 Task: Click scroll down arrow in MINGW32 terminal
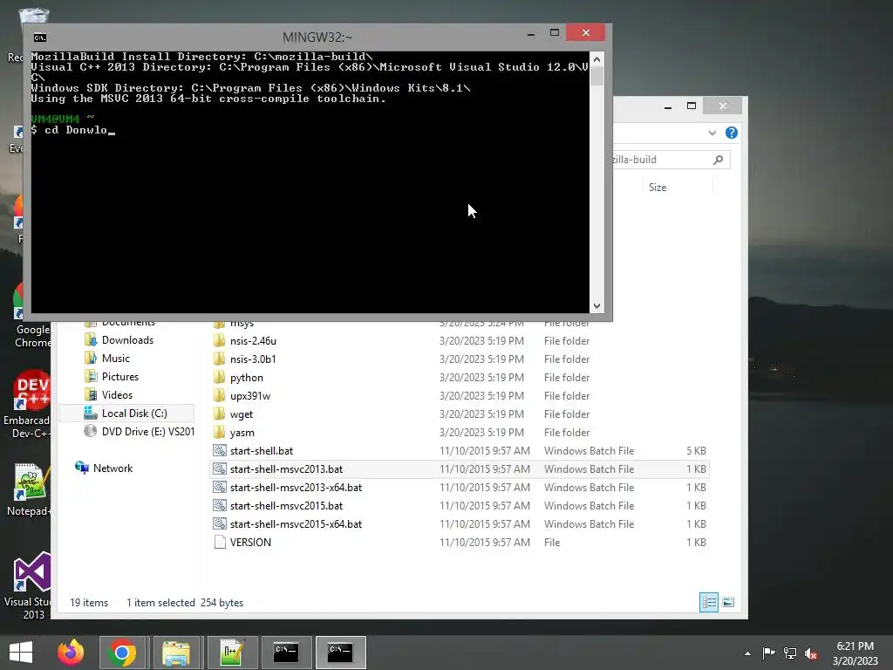(x=596, y=306)
